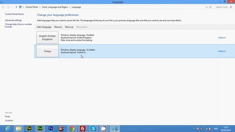235x132 pixels.
Task: Launch Adobe Dreamweaver from the taskbar
Action: pos(40,129)
